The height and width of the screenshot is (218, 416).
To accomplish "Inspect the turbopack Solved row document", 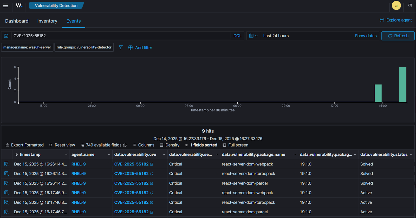I will [6, 174].
